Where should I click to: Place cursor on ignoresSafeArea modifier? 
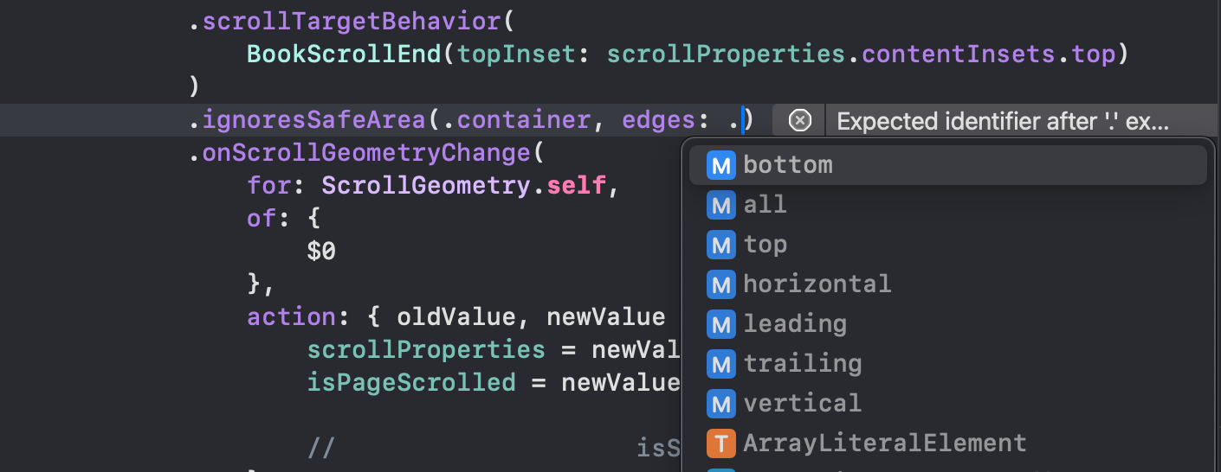(313, 121)
